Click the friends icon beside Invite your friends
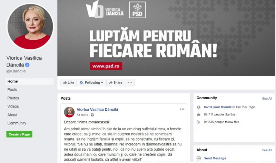Screen dimensions: 276x163 tap(199, 107)
